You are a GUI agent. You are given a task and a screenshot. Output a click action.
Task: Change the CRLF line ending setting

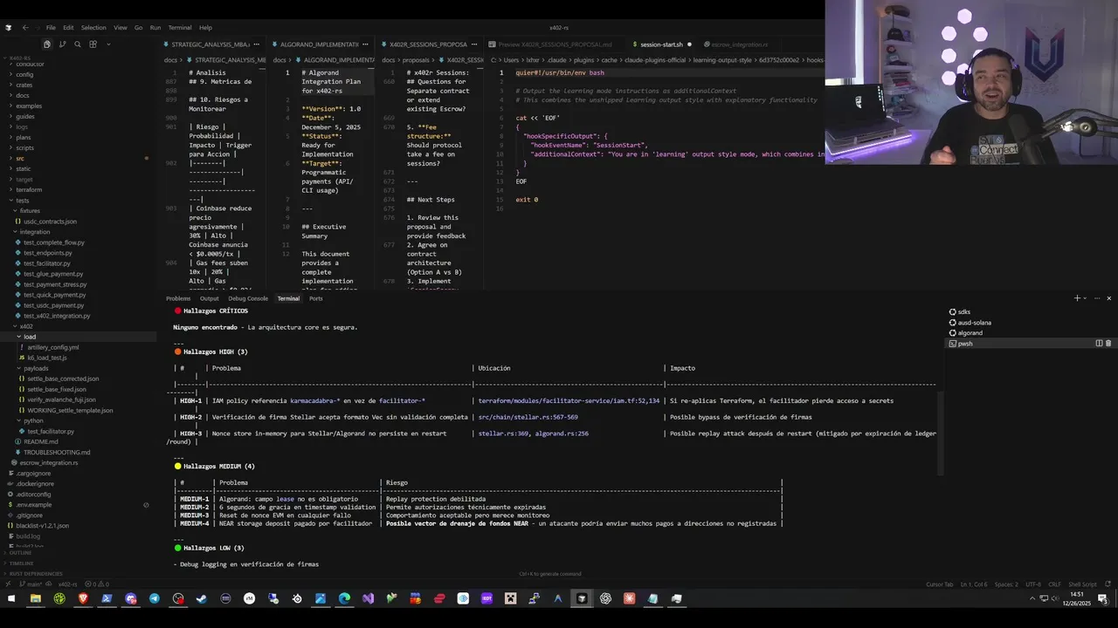pos(1054,584)
